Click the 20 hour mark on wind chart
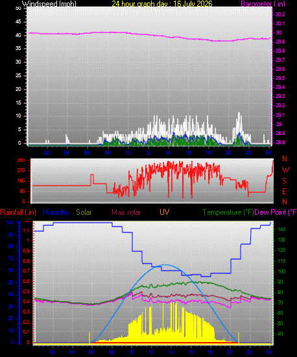The width and height of the screenshot is (297, 357). 228,153
